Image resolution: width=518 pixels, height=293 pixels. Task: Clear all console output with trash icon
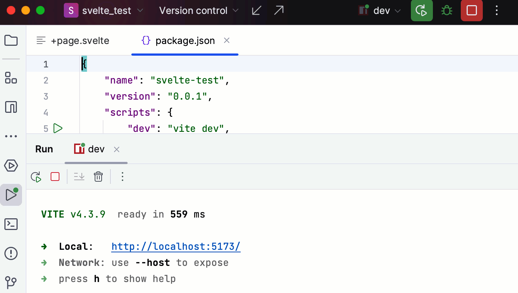98,177
